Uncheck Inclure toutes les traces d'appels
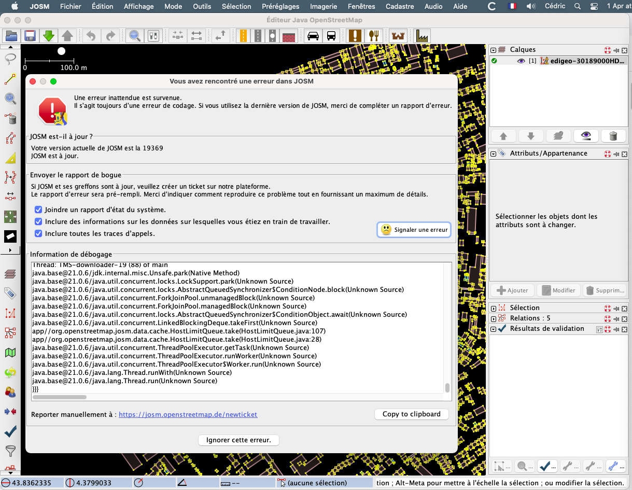 [38, 234]
